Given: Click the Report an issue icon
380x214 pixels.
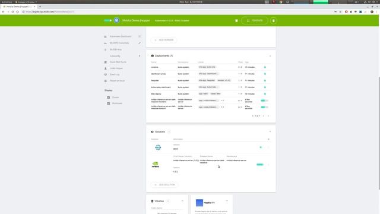Looking at the screenshot, I should [x=106, y=81].
